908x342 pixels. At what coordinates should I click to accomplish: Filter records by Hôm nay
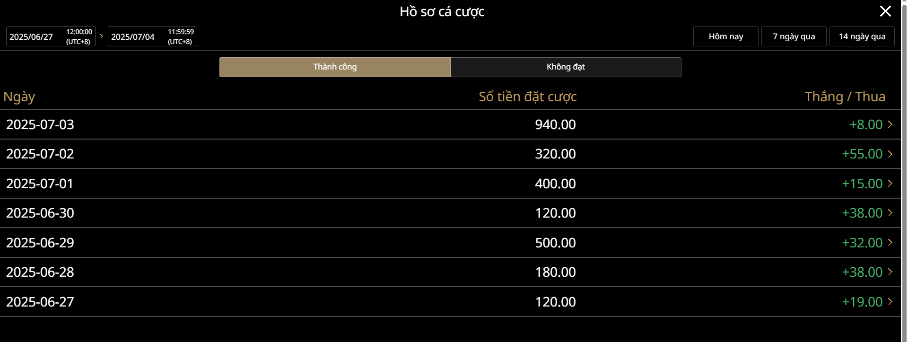point(725,36)
